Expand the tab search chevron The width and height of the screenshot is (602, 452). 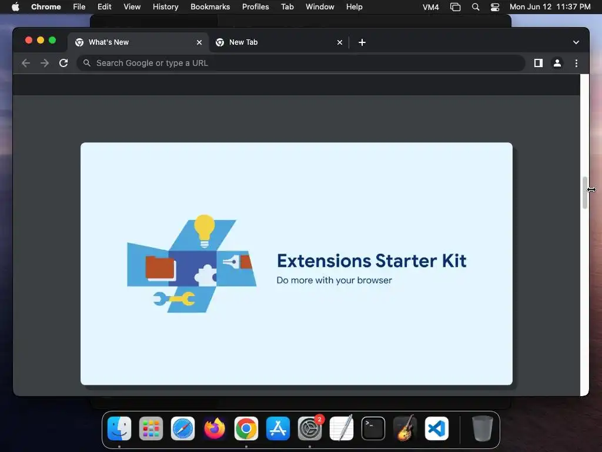[x=576, y=42]
